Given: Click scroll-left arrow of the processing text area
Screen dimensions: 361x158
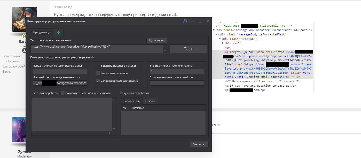Looking at the screenshot, I should [33, 133].
